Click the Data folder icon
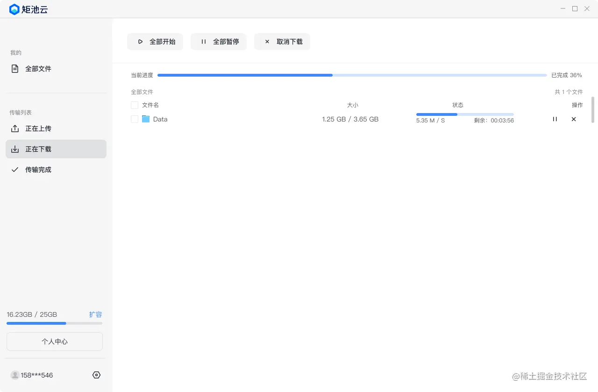This screenshot has width=598, height=392. point(145,119)
